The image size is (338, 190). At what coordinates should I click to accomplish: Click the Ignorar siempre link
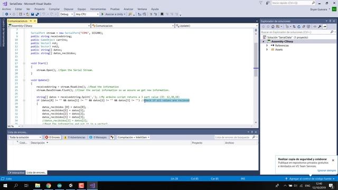coord(326,170)
